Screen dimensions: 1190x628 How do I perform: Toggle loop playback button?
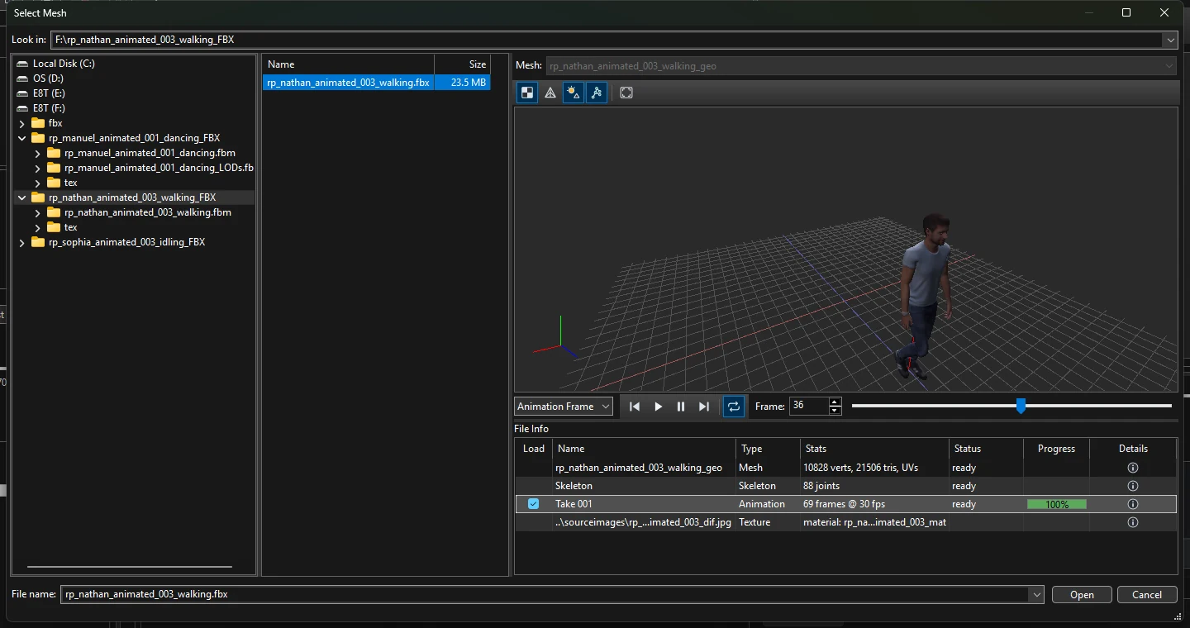pyautogui.click(x=734, y=407)
